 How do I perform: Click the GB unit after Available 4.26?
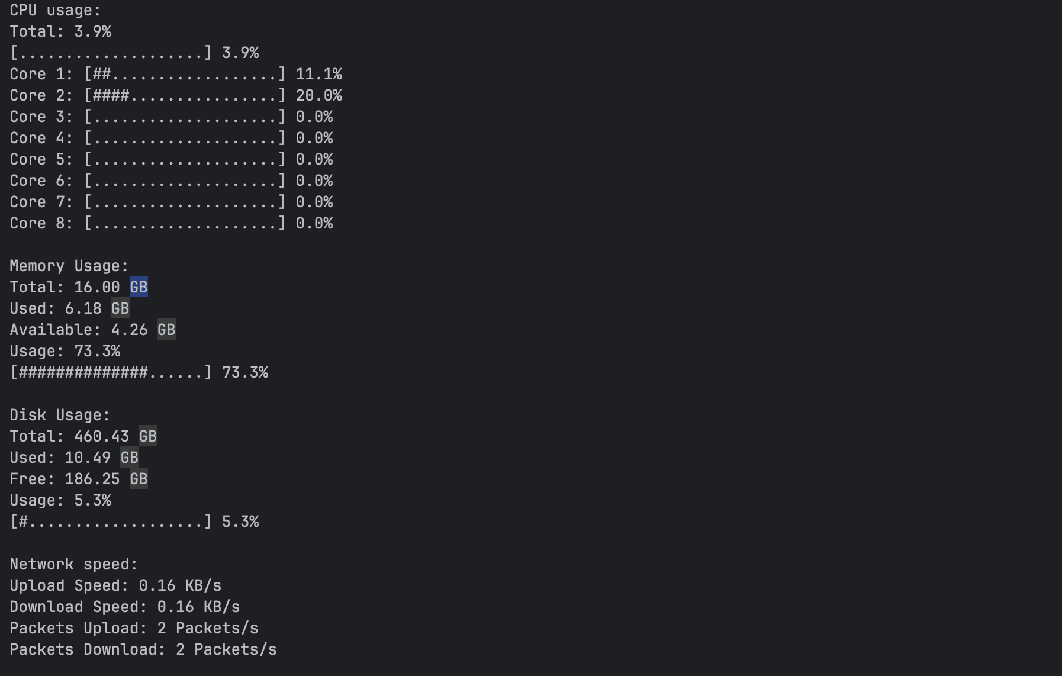click(166, 330)
